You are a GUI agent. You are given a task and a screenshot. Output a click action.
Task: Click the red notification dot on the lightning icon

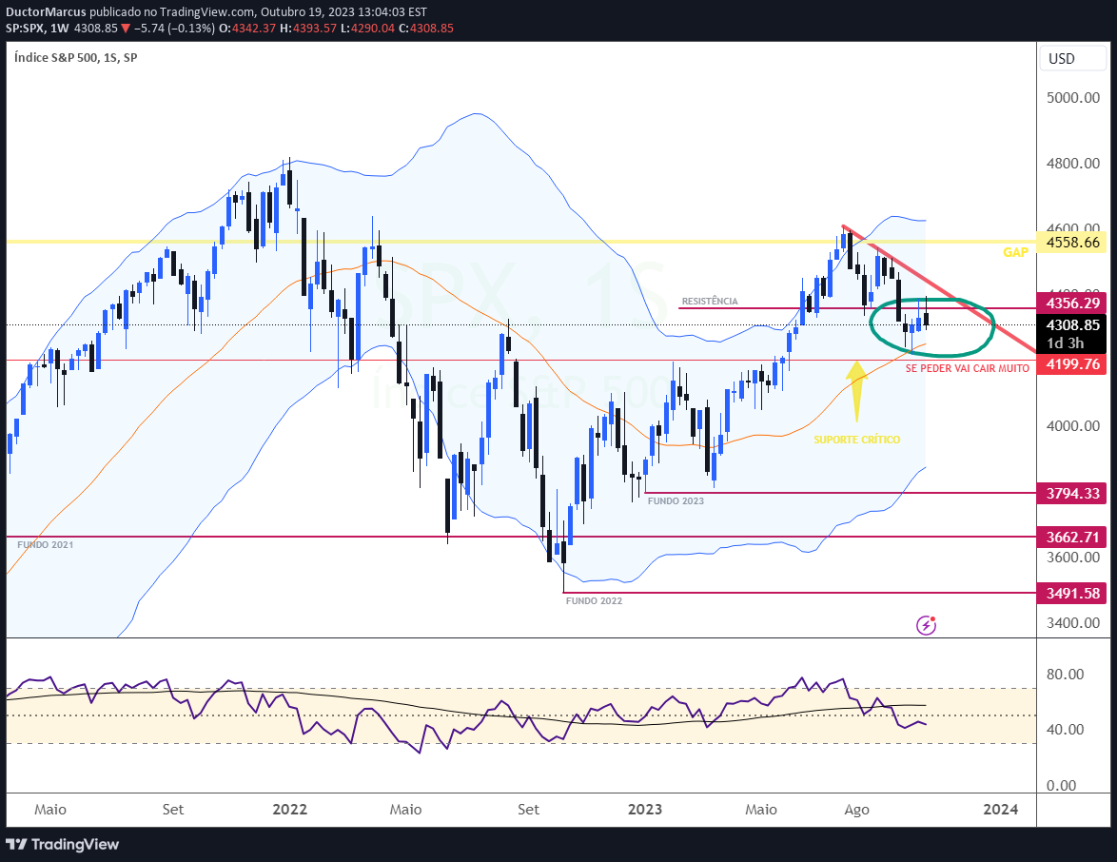coord(933,619)
